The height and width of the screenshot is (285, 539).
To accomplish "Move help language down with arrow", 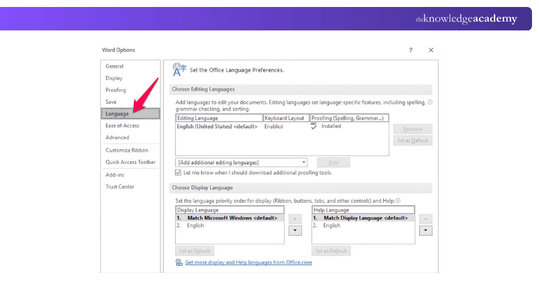I will point(425,231).
